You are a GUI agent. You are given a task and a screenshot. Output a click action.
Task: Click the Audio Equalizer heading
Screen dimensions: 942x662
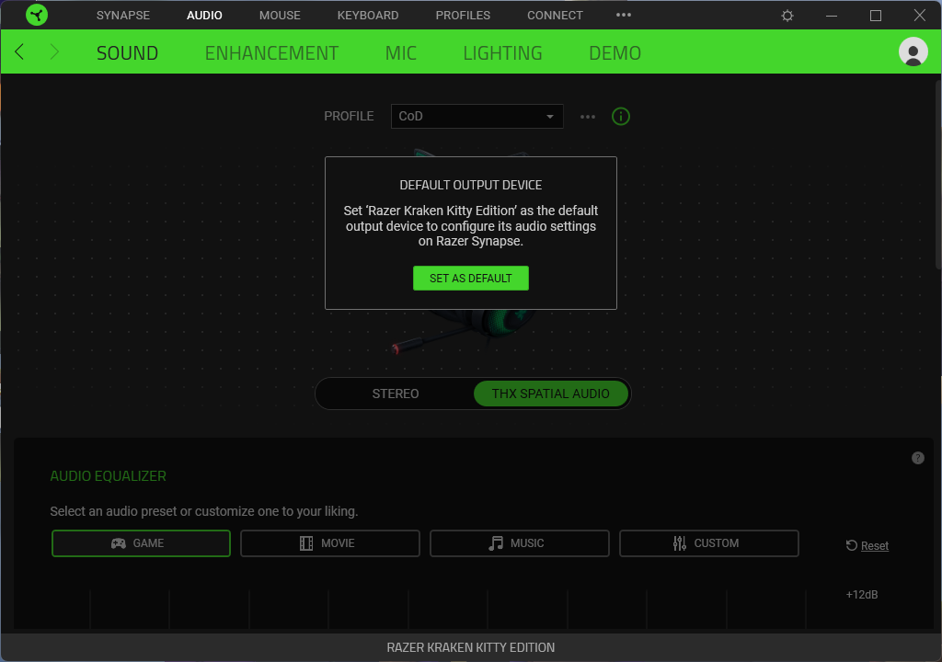(109, 475)
